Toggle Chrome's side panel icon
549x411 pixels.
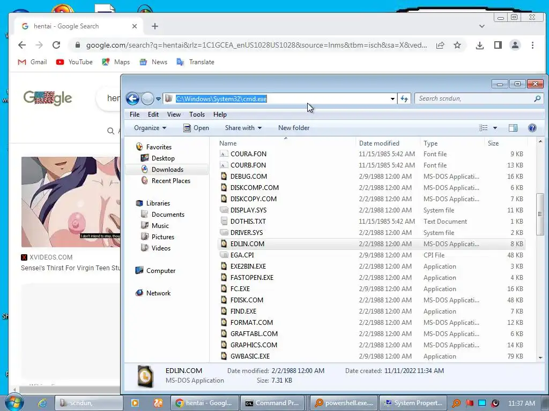click(498, 45)
